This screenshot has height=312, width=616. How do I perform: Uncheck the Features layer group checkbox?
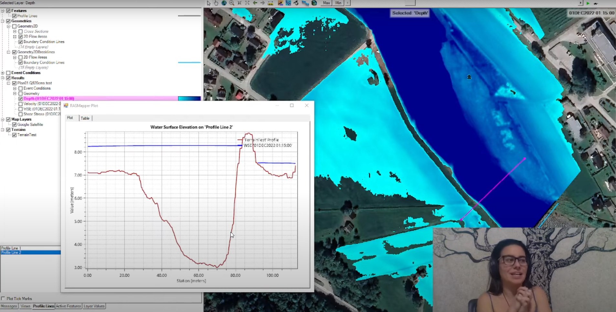8,11
